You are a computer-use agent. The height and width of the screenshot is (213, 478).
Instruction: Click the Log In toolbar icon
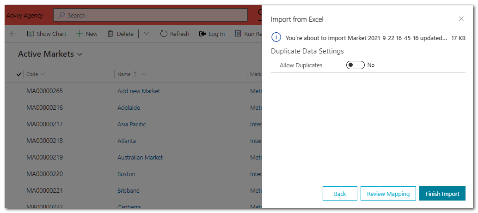pos(202,34)
